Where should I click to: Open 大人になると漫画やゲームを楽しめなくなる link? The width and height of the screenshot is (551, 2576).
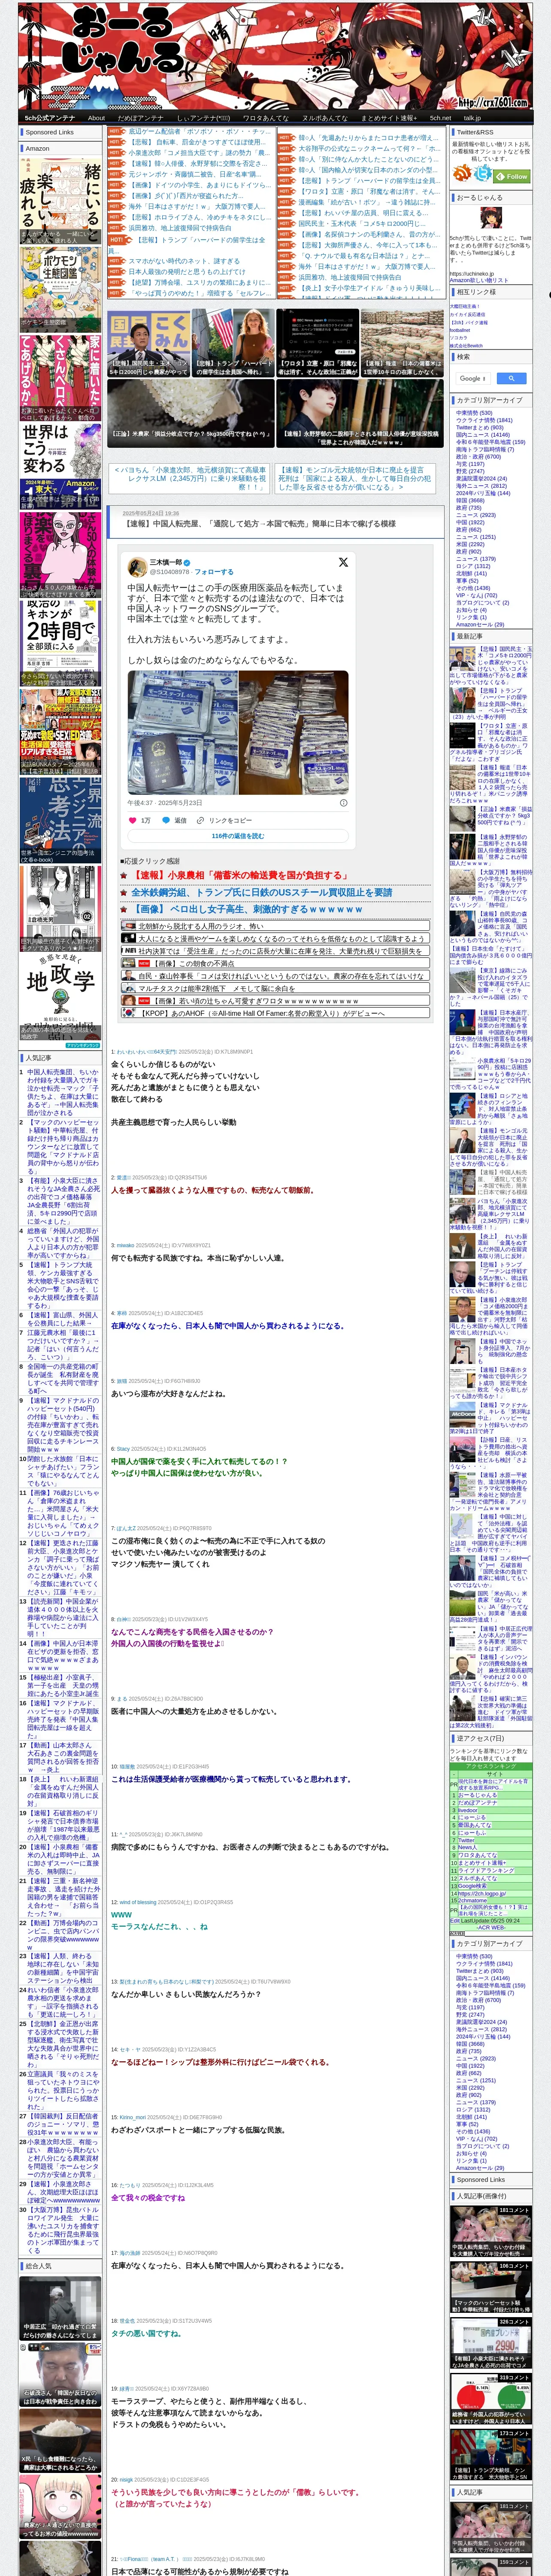tap(281, 938)
